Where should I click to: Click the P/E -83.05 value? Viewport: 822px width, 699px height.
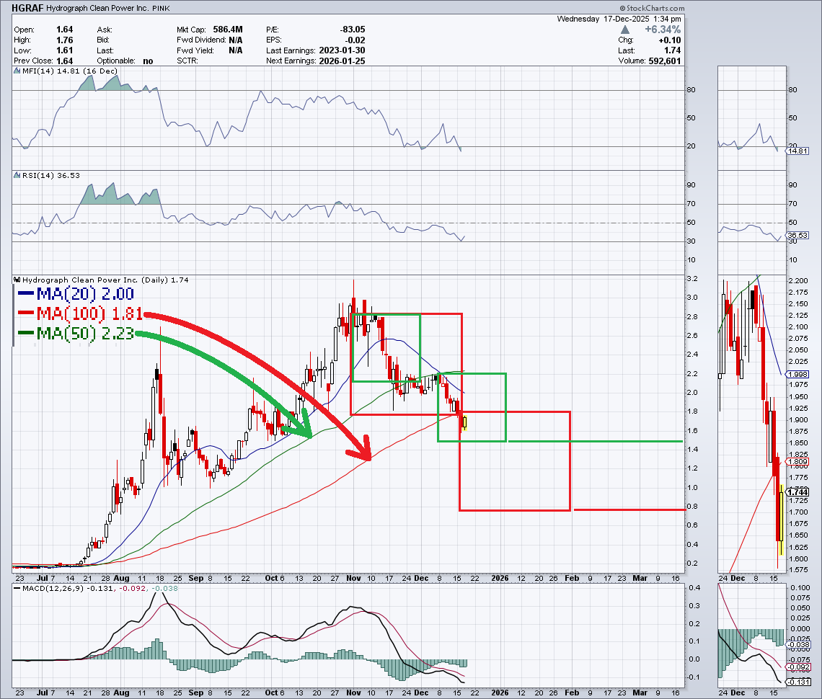pyautogui.click(x=353, y=30)
